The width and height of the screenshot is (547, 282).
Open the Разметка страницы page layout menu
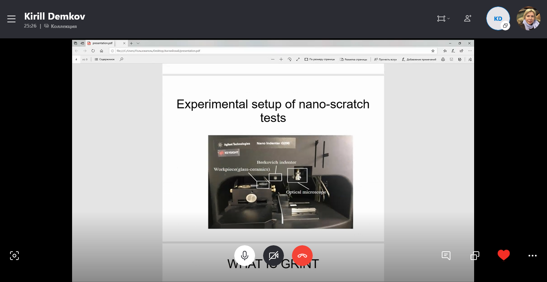coord(353,60)
